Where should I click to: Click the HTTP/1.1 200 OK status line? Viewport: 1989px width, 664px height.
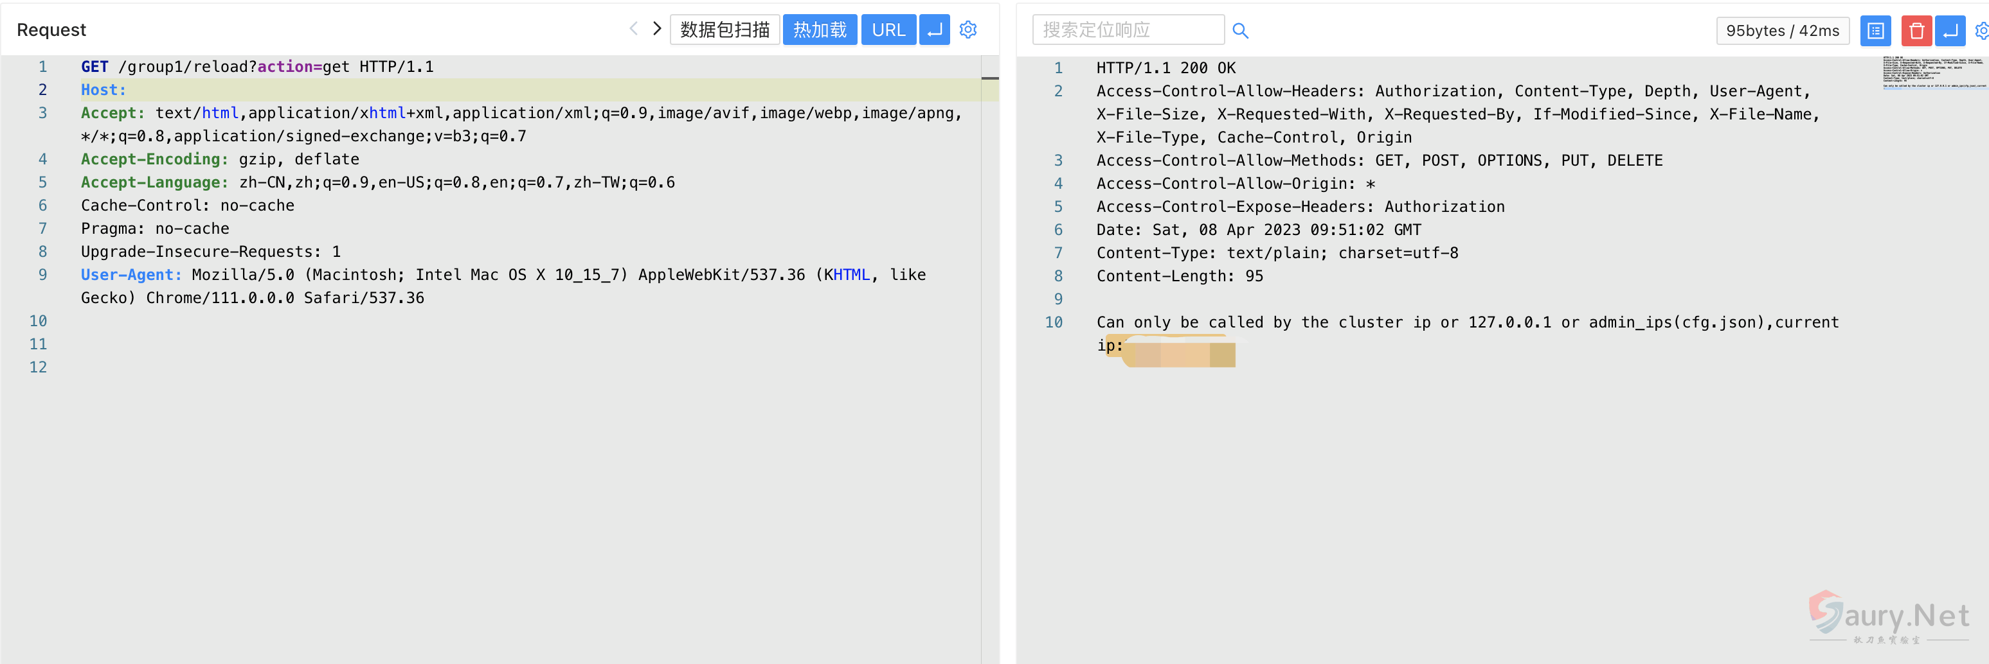pos(1165,68)
